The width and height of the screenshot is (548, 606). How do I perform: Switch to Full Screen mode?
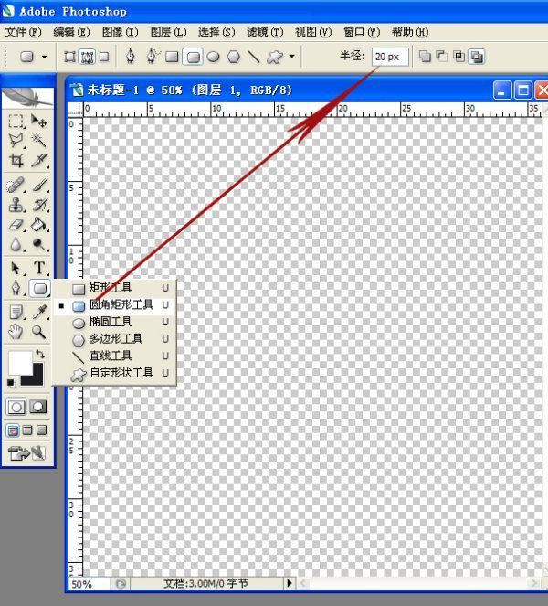pos(42,431)
